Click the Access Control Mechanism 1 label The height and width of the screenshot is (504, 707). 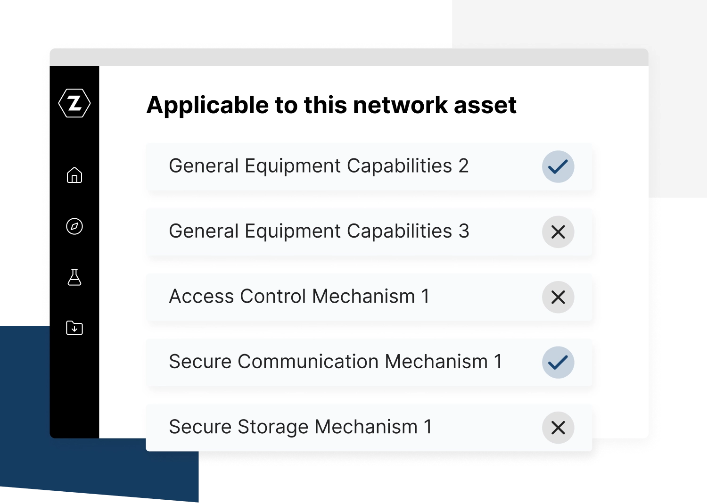click(299, 297)
